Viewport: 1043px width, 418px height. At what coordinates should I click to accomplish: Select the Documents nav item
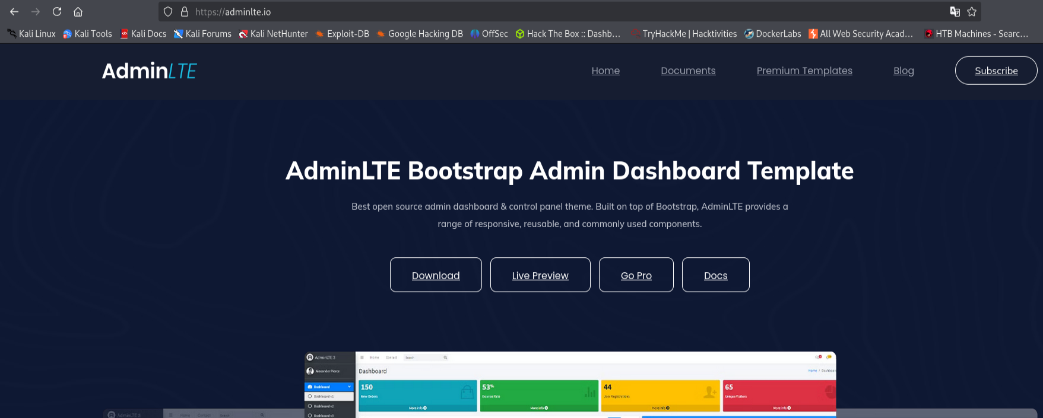(688, 71)
